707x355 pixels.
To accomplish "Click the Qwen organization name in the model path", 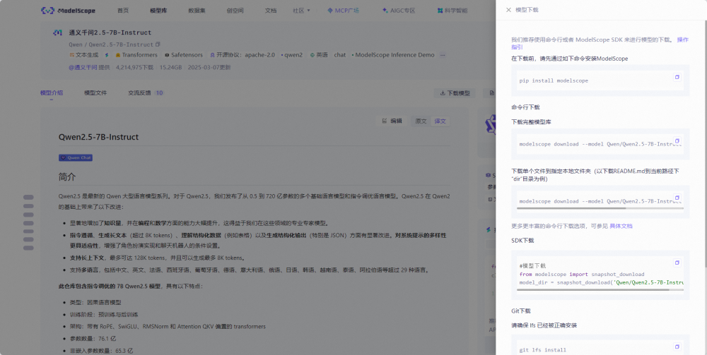I will (x=76, y=44).
